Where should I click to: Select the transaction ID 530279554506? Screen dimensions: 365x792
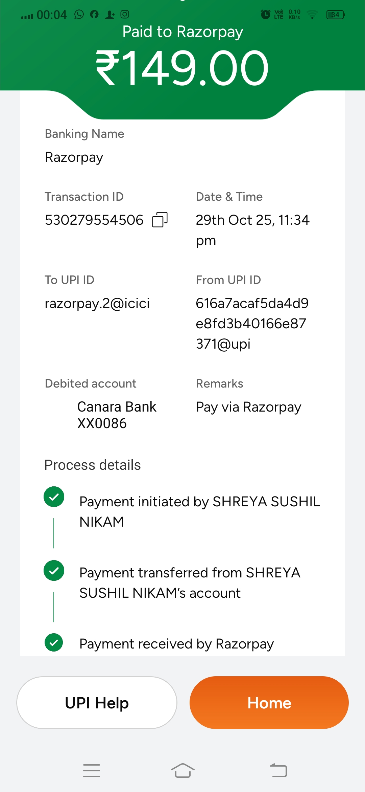(x=94, y=220)
